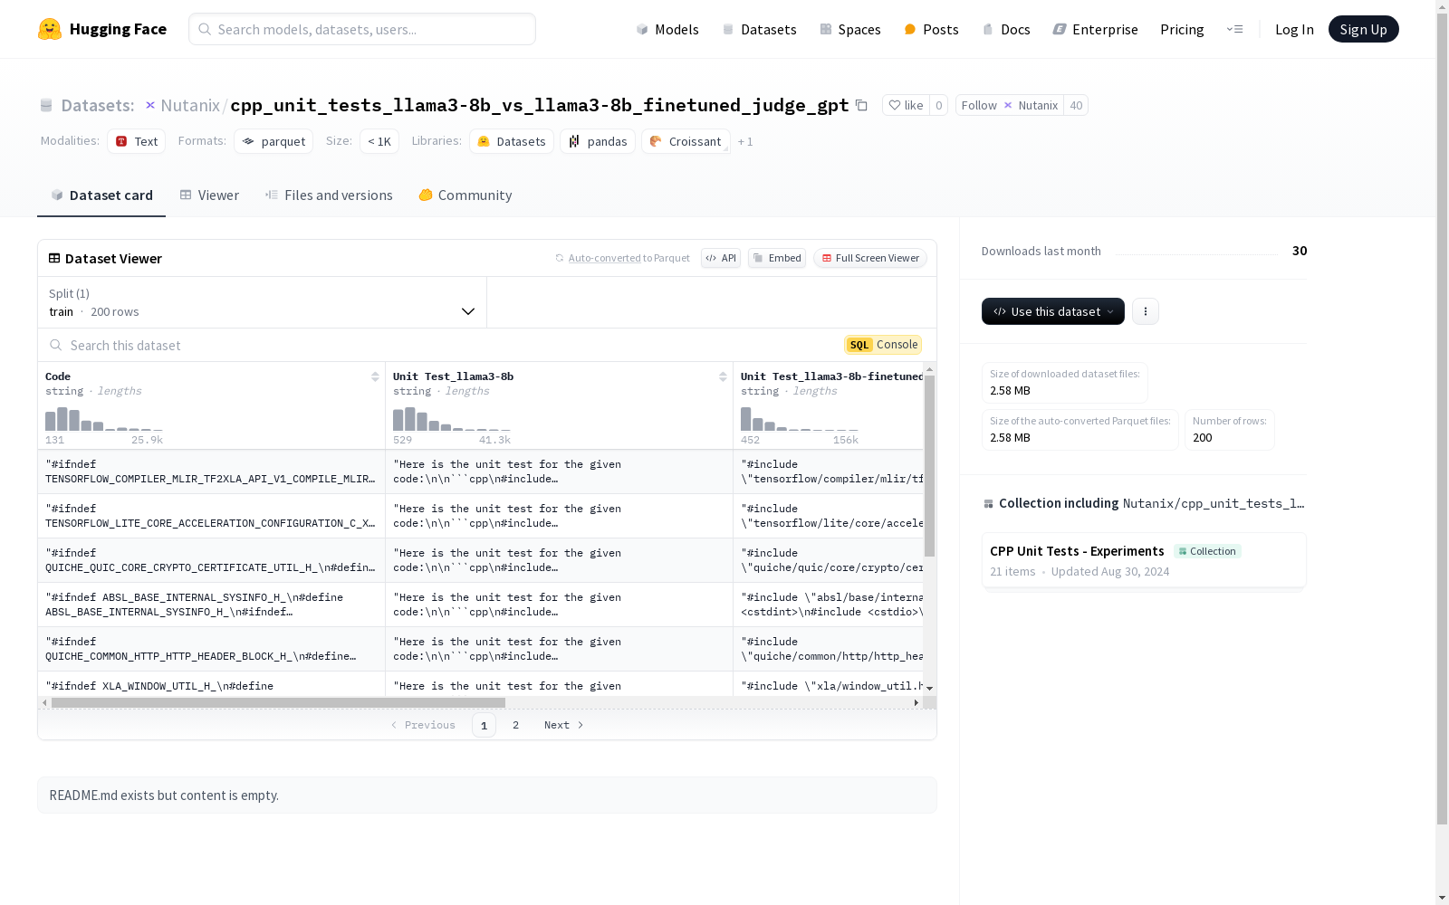The width and height of the screenshot is (1449, 905).
Task: Select the Croissant library tag
Action: pyautogui.click(x=686, y=141)
